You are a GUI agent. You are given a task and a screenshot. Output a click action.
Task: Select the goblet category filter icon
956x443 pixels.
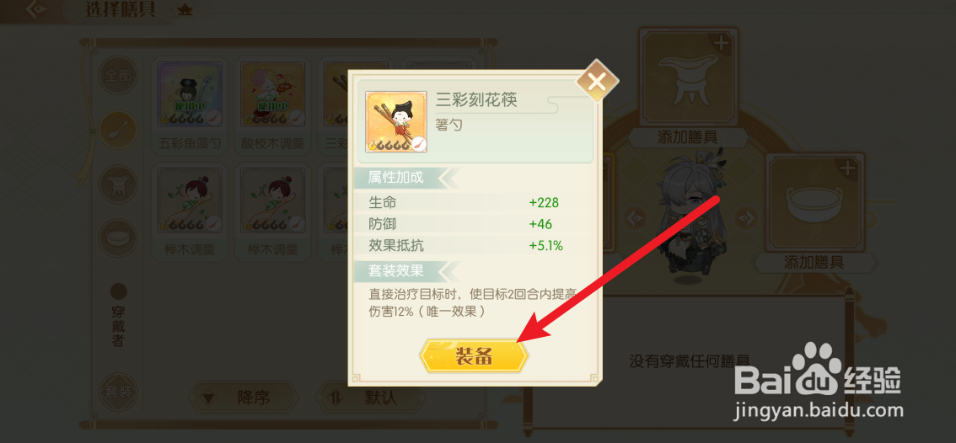click(x=118, y=184)
